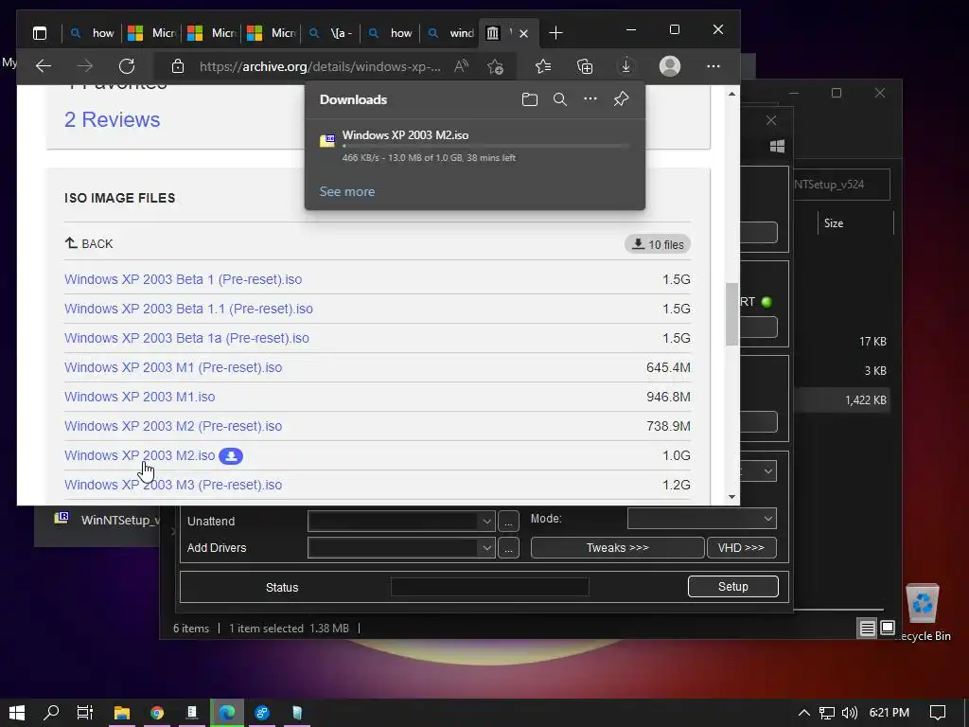Open downloads folder from Downloads panel
The width and height of the screenshot is (969, 727).
530,99
